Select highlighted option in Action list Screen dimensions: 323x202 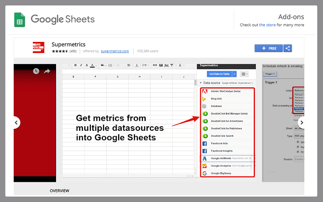click(x=299, y=109)
